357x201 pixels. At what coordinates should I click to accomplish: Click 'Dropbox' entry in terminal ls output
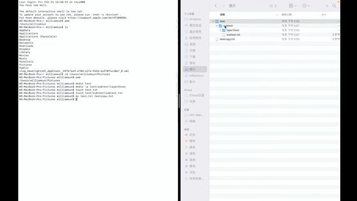click(25, 49)
